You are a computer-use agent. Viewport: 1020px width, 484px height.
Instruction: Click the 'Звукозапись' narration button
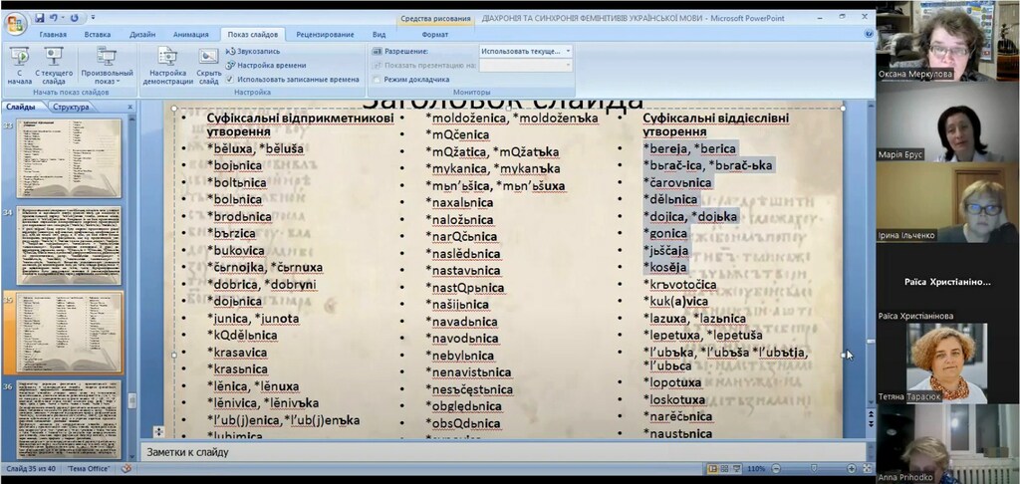[x=254, y=50]
